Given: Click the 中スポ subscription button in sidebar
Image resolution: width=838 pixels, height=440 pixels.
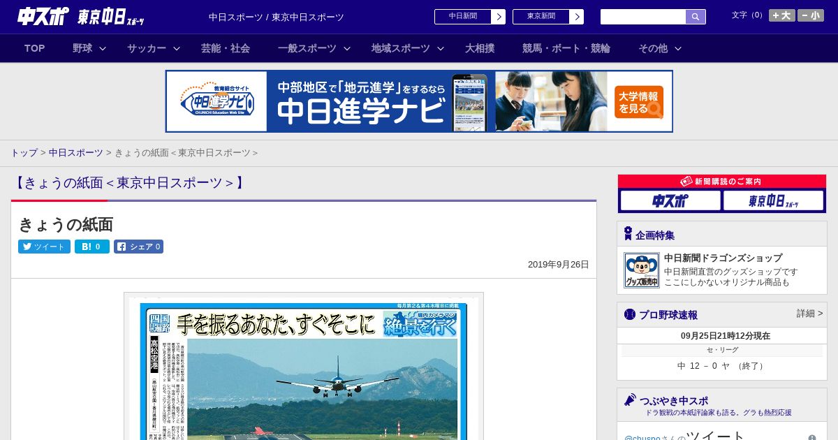Looking at the screenshot, I should click(x=670, y=201).
